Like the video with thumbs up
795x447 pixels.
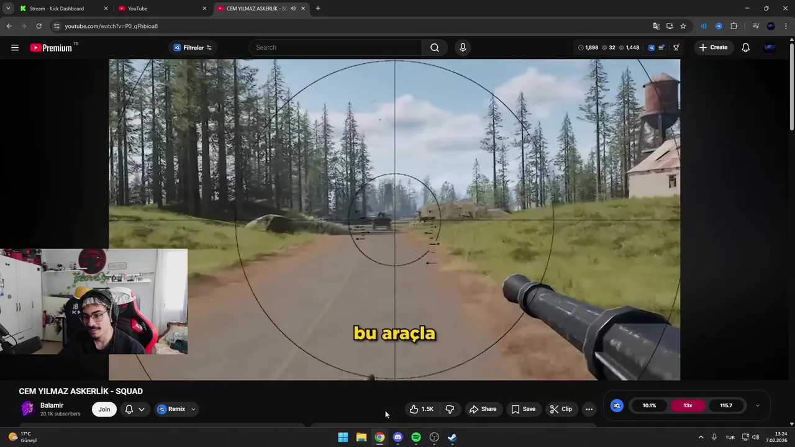point(422,409)
